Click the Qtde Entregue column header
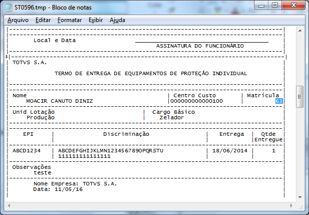309x215 pixels. (268, 137)
